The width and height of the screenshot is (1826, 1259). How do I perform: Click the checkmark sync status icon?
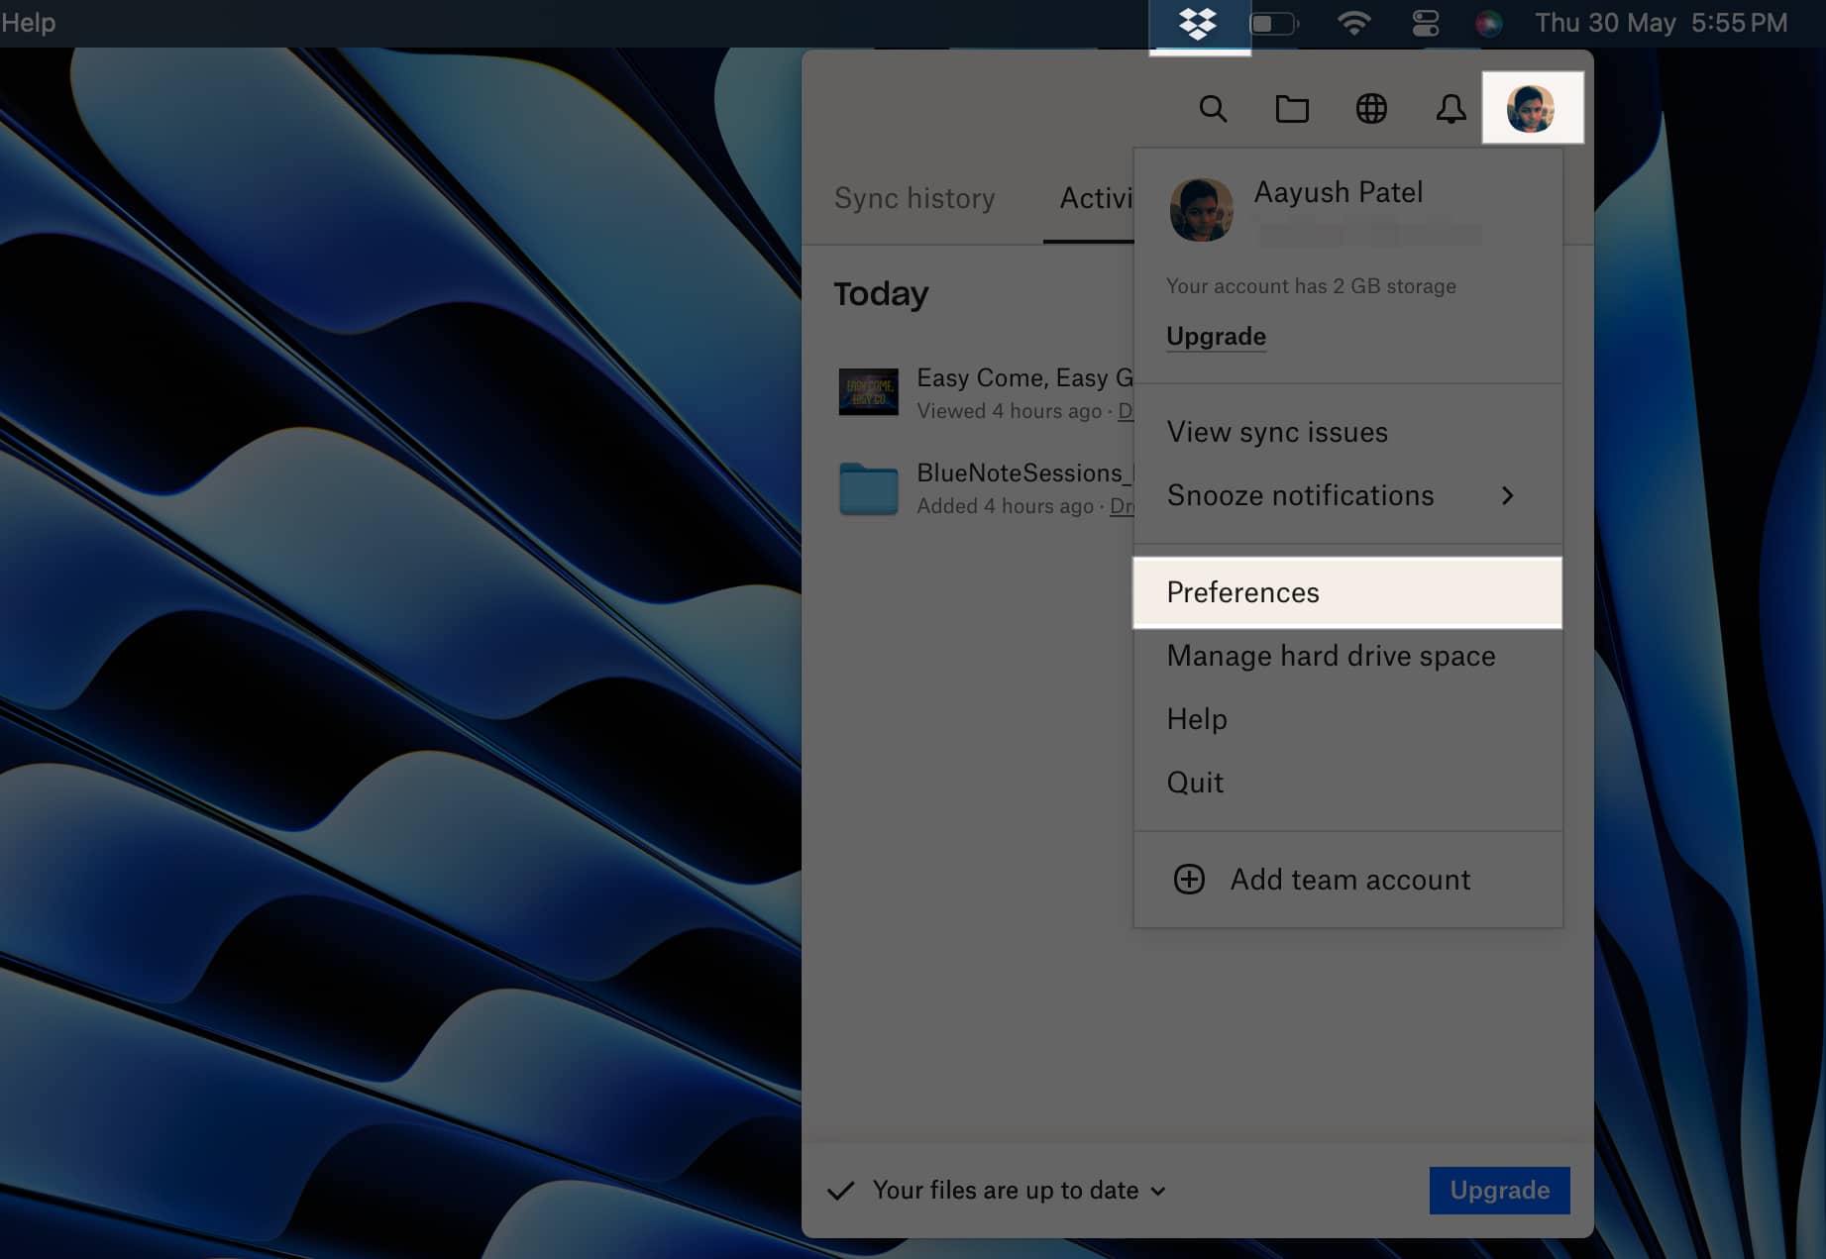840,1190
